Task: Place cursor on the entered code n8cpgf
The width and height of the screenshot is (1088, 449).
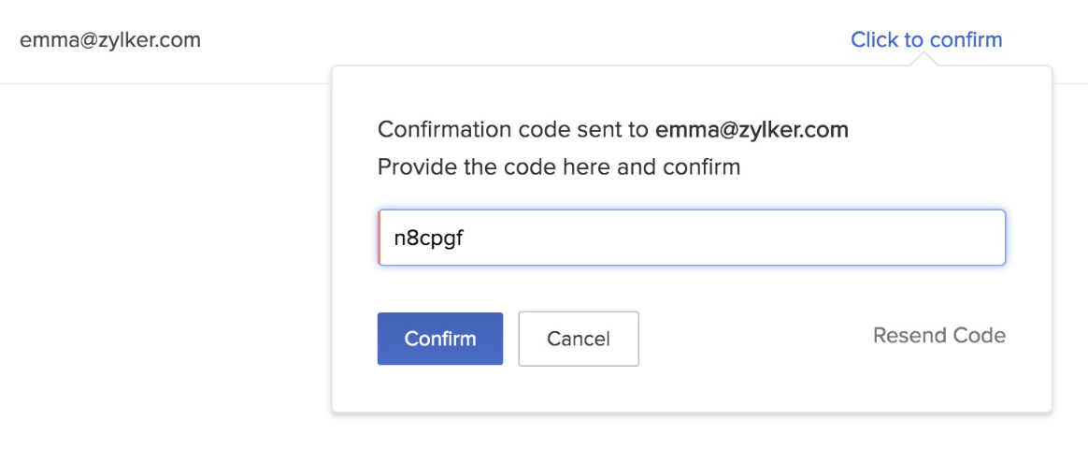Action: click(x=429, y=239)
